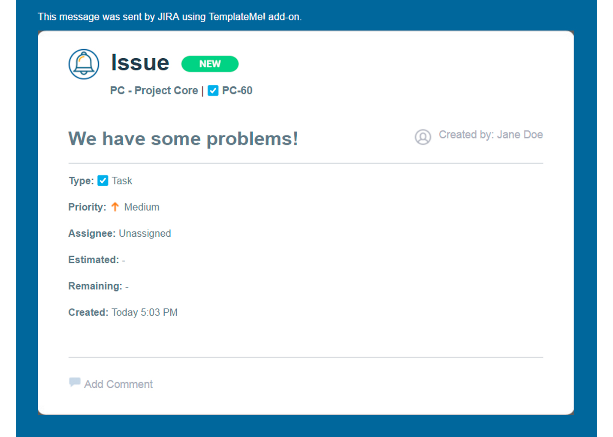The width and height of the screenshot is (613, 437).
Task: Click the Add Comment link
Action: pos(118,384)
